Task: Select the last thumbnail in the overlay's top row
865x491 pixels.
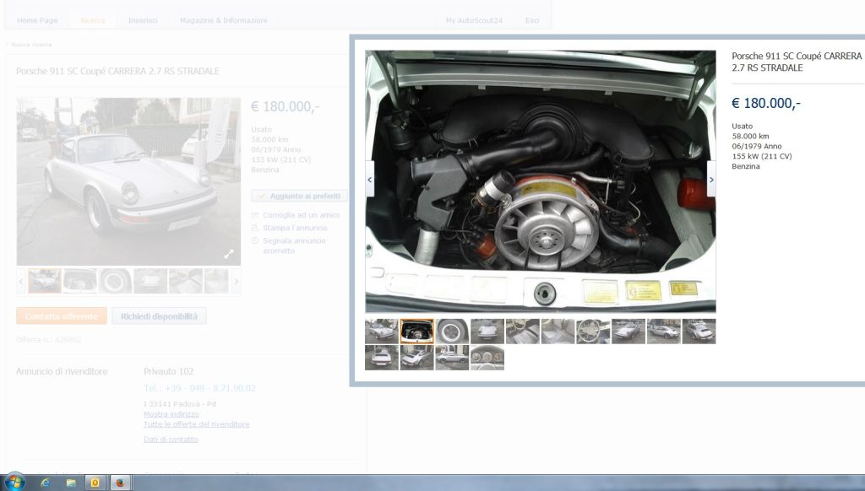Action: pyautogui.click(x=699, y=332)
